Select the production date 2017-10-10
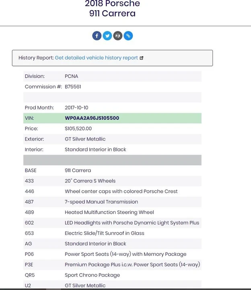 76,108
